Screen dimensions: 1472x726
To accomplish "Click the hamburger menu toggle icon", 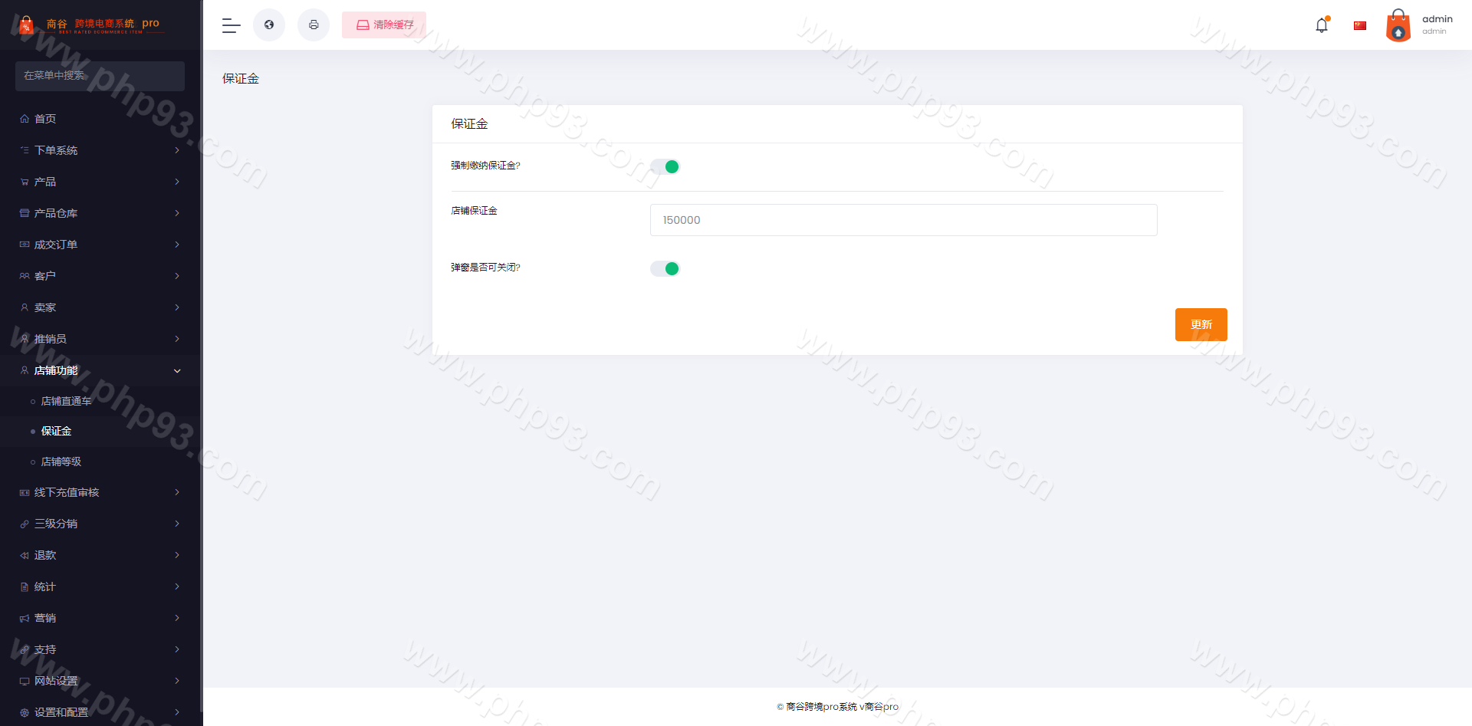I will (231, 25).
